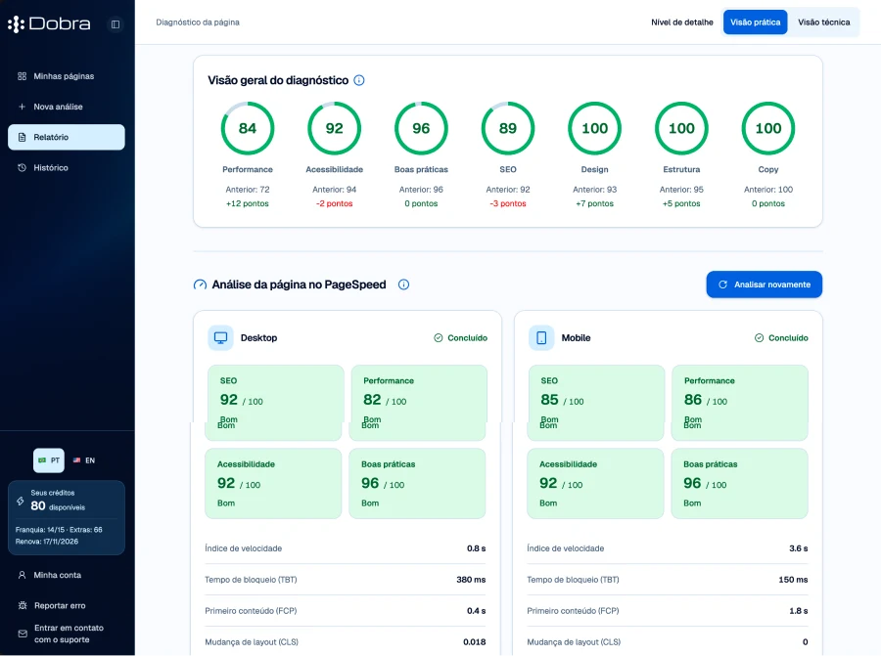Click the Mobile Boas práticas 96 card
Viewport: 881px width, 656px height.
(x=739, y=483)
